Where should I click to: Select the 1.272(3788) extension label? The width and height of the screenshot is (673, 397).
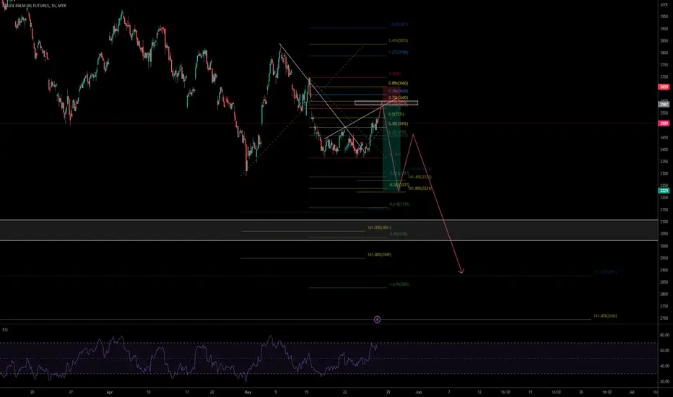pyautogui.click(x=398, y=53)
